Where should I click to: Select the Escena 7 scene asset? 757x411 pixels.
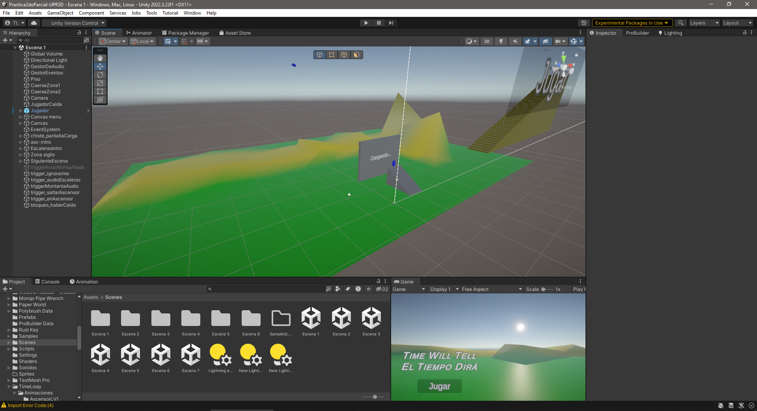tap(191, 358)
